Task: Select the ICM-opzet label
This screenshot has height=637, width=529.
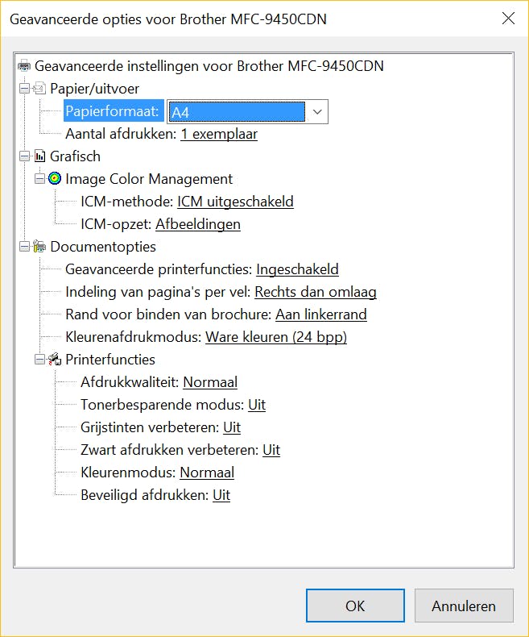Action: (x=117, y=224)
